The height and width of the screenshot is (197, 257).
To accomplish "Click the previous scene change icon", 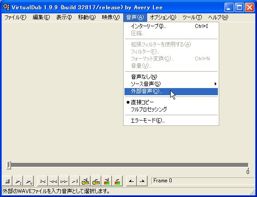I will pos(107,181).
